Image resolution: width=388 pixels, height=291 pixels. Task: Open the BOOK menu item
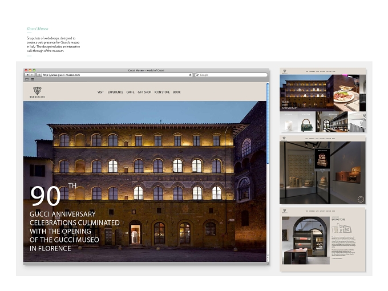tap(177, 92)
